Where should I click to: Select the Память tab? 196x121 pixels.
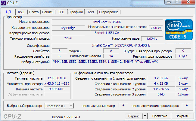(48, 12)
